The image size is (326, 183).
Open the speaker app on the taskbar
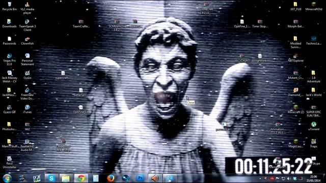[155, 178]
